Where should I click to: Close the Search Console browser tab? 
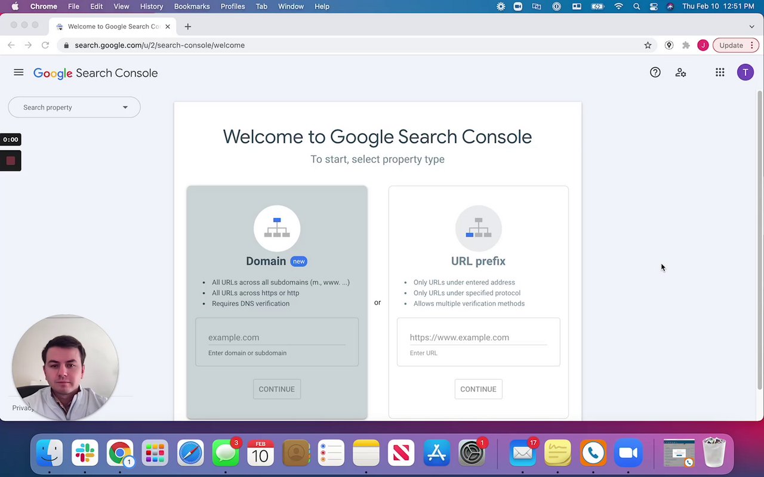click(x=168, y=27)
